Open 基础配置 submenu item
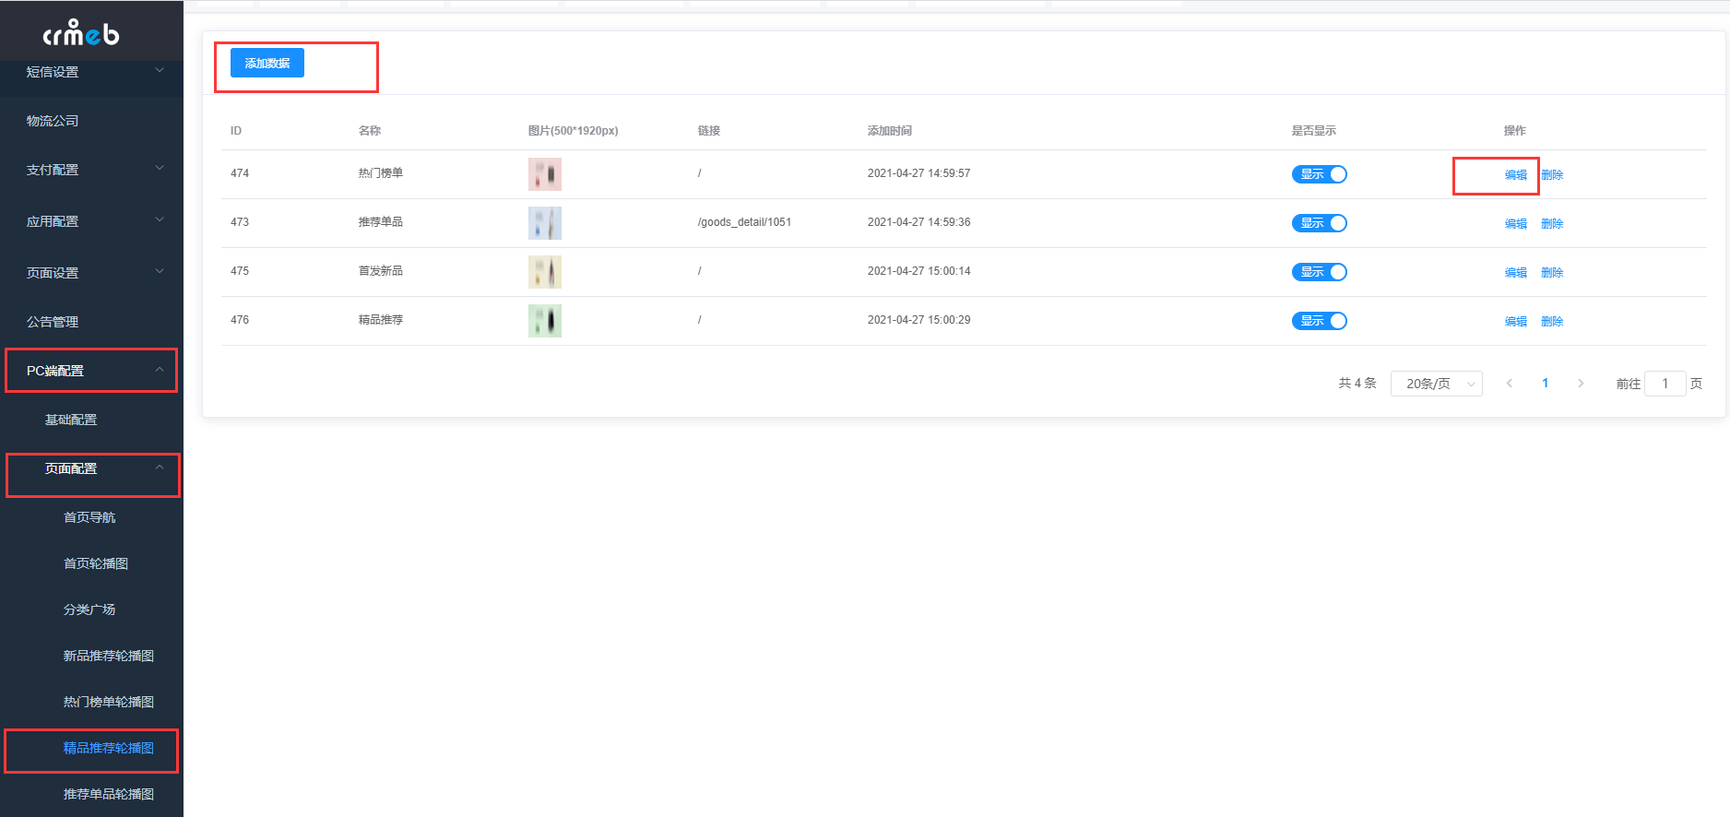1730x817 pixels. 91,420
